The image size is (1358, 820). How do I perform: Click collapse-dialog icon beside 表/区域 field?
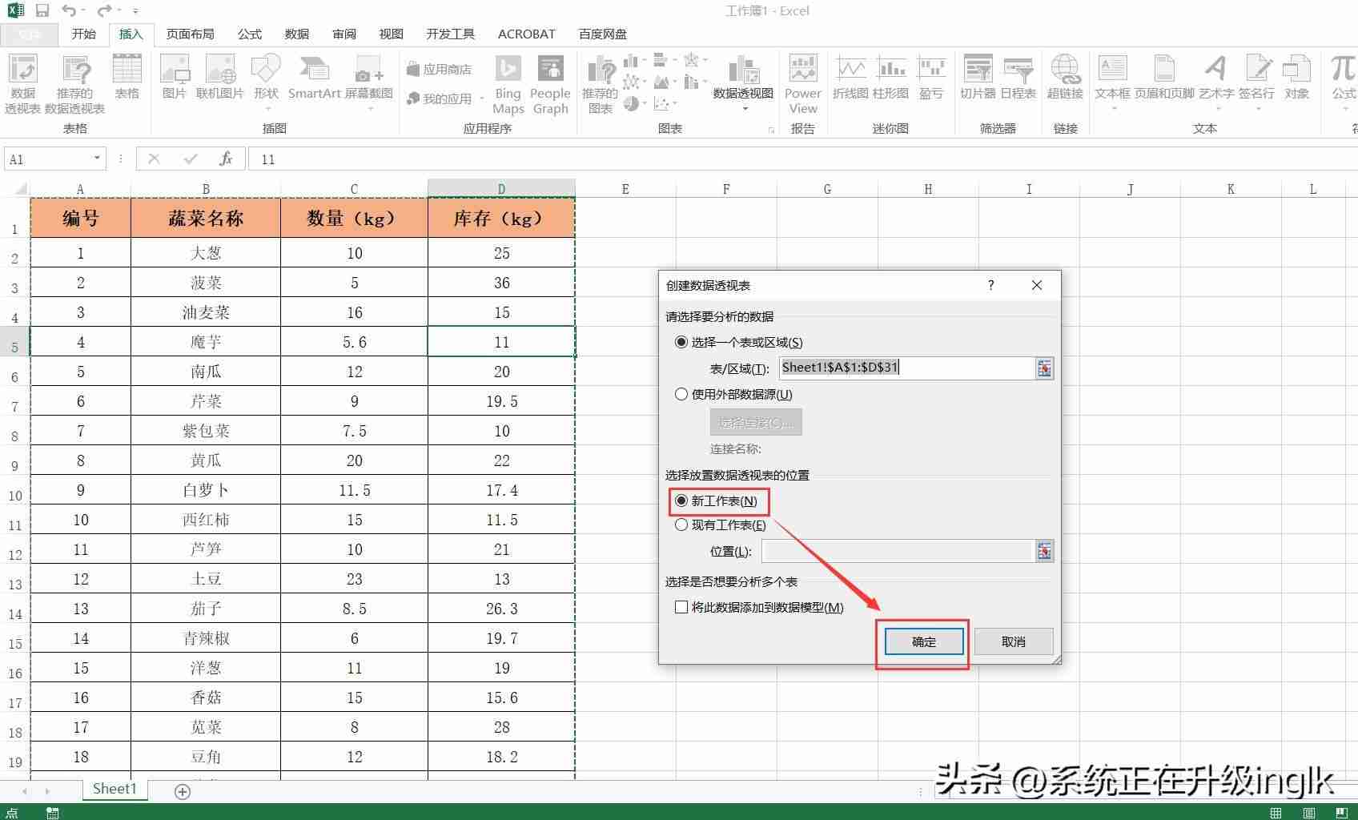(1044, 368)
